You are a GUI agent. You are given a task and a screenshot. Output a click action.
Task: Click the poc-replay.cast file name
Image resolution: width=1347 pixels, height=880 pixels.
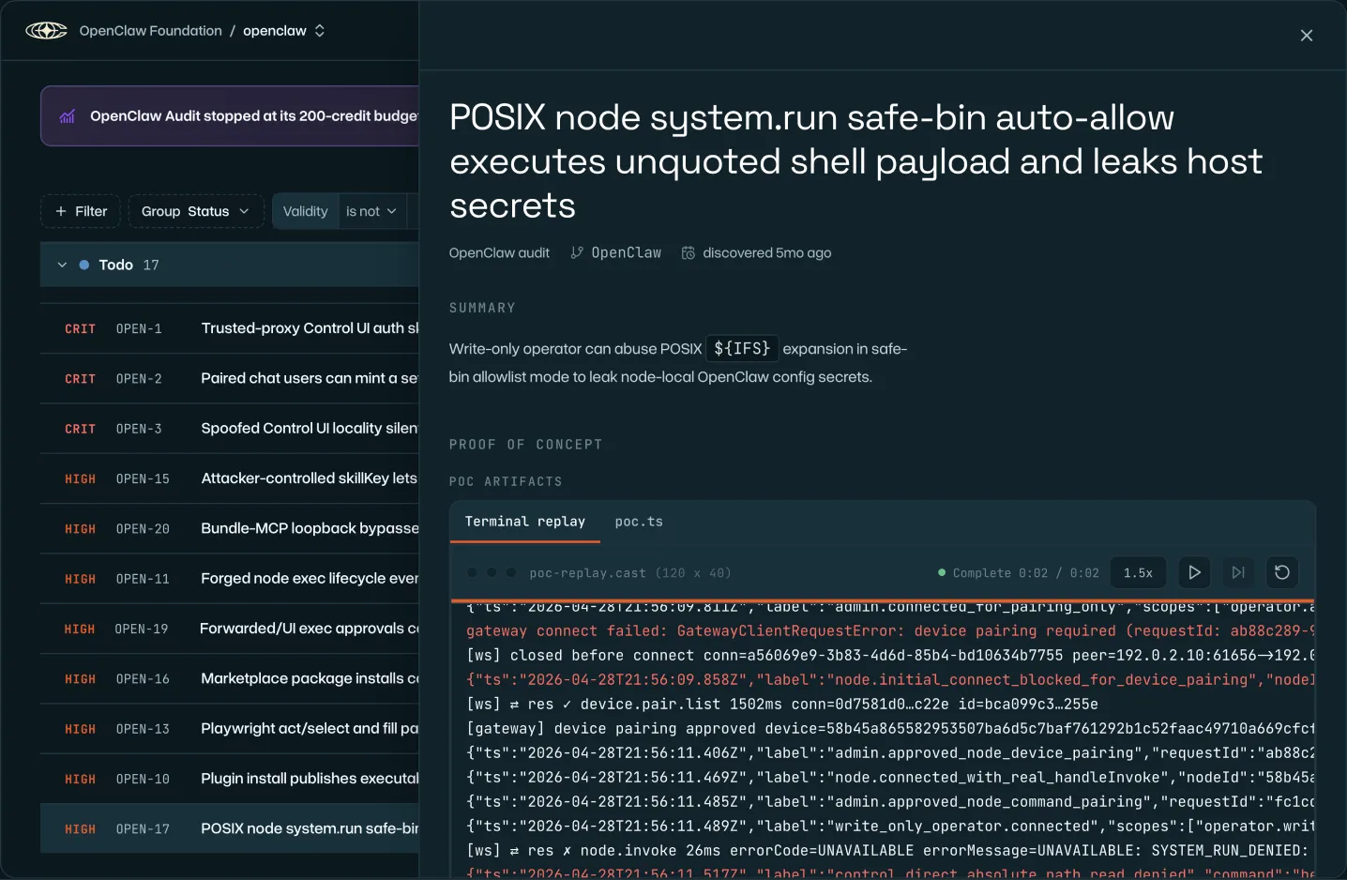[x=587, y=572]
